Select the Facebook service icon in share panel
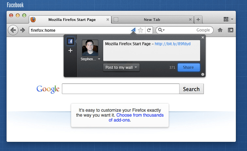247x151 pixels. (x=70, y=41)
